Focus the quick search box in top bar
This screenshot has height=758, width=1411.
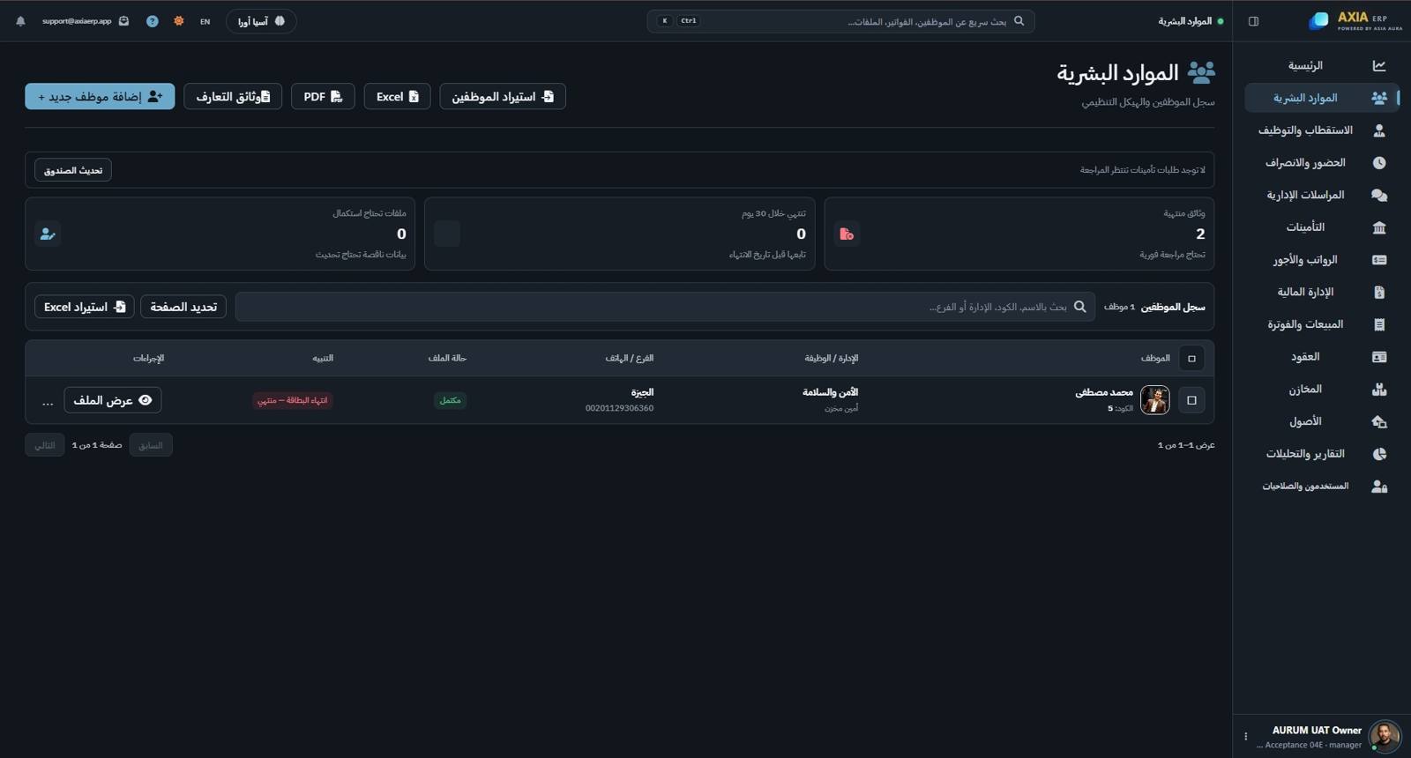pyautogui.click(x=840, y=21)
